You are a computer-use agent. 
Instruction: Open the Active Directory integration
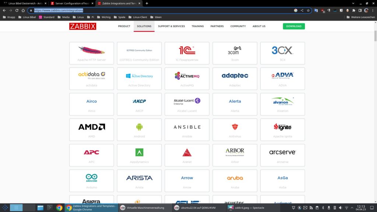point(139,79)
